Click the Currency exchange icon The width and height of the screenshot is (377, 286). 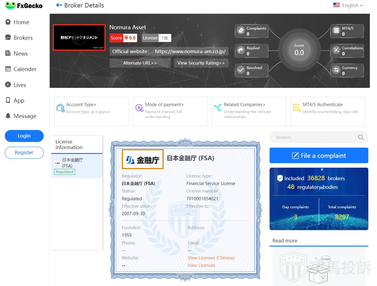[336, 70]
